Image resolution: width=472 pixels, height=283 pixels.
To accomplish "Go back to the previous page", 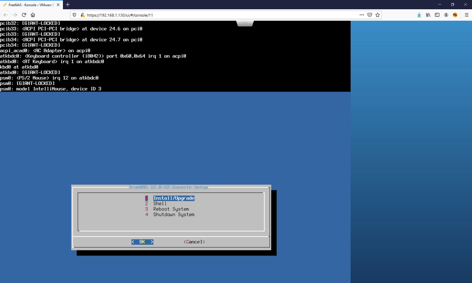I will 6,15.
